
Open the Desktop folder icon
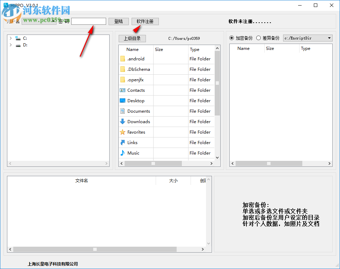[123, 100]
